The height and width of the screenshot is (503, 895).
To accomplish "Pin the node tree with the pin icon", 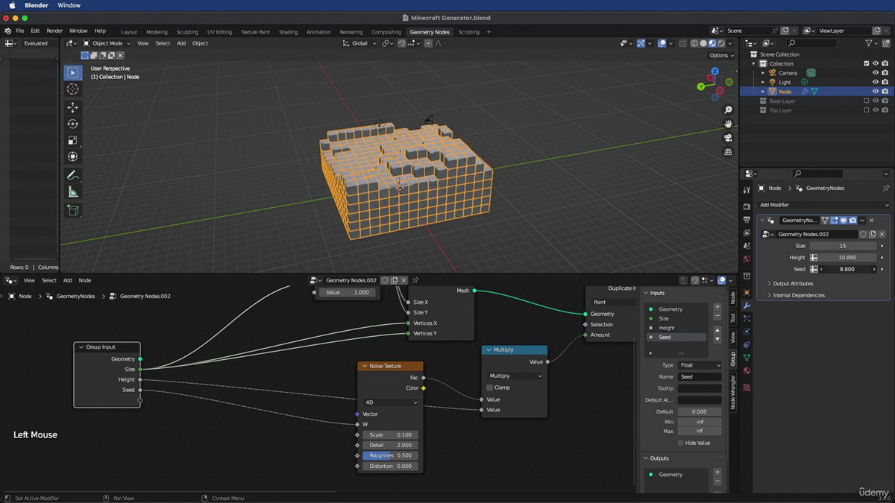I will pos(415,280).
